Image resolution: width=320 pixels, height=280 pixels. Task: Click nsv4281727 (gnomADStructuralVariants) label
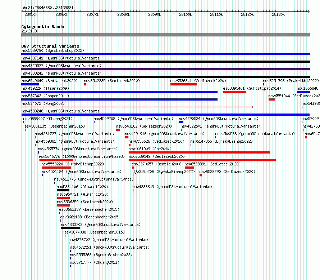coord(74,134)
